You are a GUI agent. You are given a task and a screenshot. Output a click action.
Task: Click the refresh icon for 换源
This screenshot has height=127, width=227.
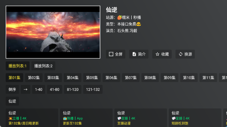click(x=181, y=54)
